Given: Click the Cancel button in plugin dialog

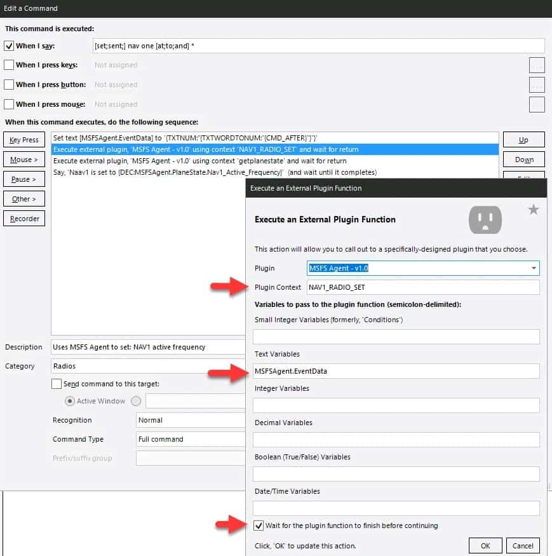Looking at the screenshot, I should pyautogui.click(x=523, y=546).
